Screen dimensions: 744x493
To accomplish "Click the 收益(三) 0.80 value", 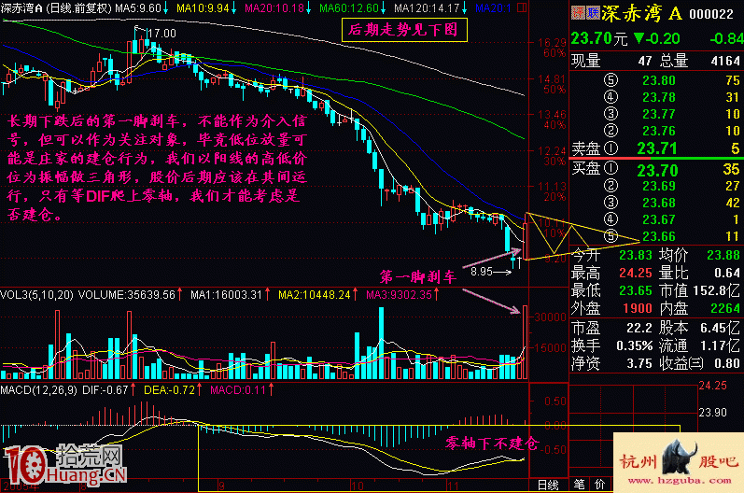I will [727, 363].
